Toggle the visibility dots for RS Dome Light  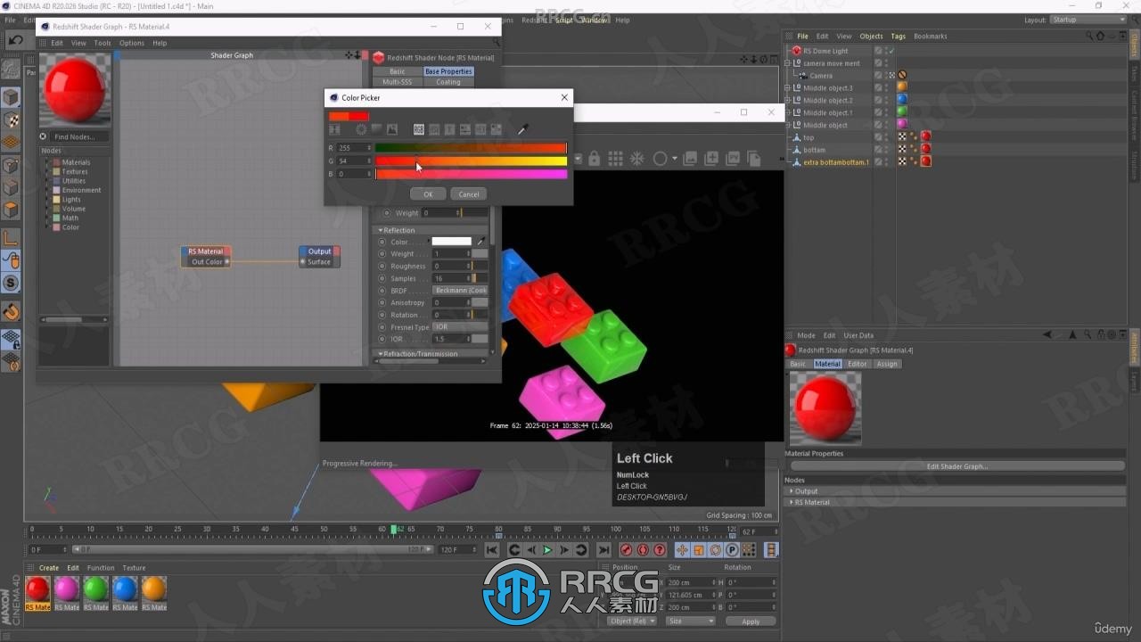886,51
